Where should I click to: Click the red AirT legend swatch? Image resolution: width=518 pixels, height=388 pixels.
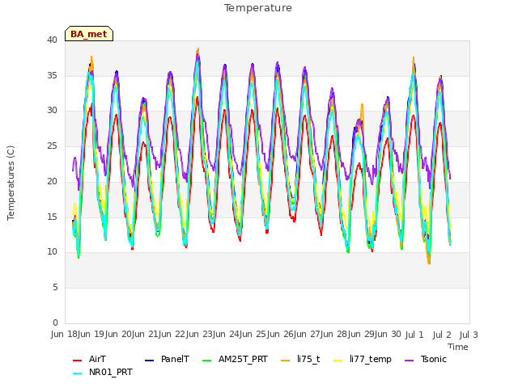coord(77,361)
